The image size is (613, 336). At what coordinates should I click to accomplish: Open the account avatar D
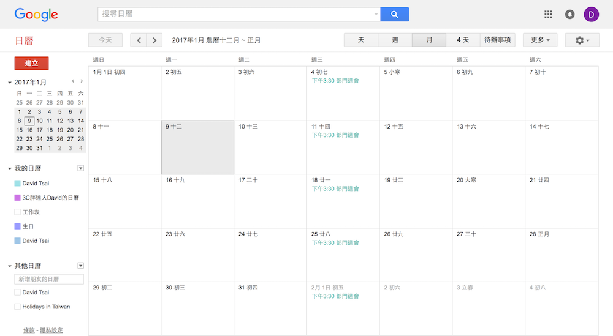(x=592, y=14)
